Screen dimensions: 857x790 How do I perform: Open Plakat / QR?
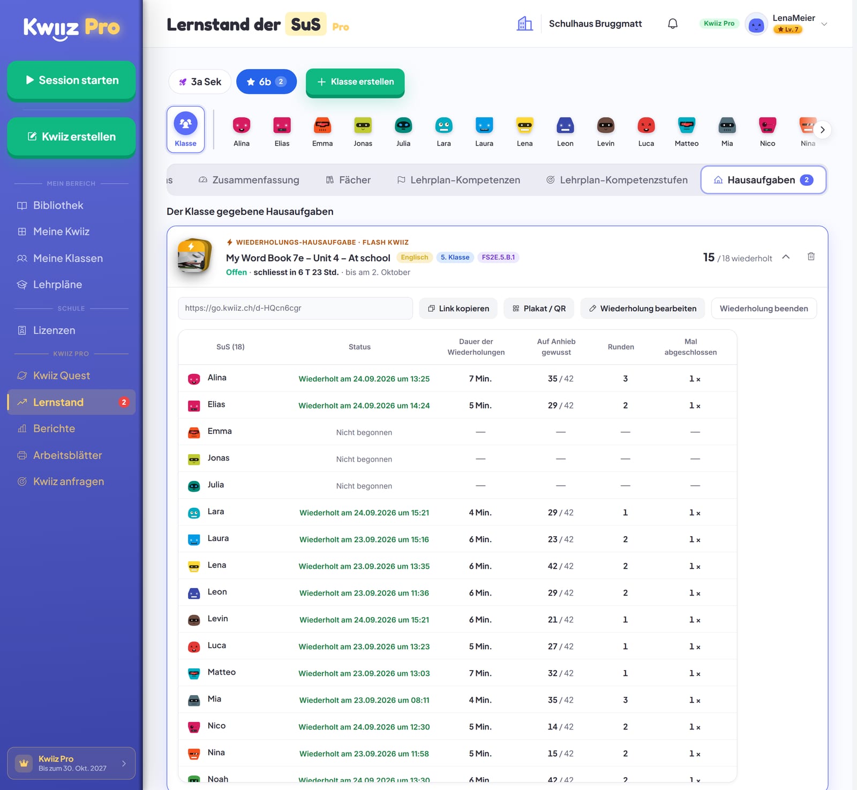tap(539, 309)
